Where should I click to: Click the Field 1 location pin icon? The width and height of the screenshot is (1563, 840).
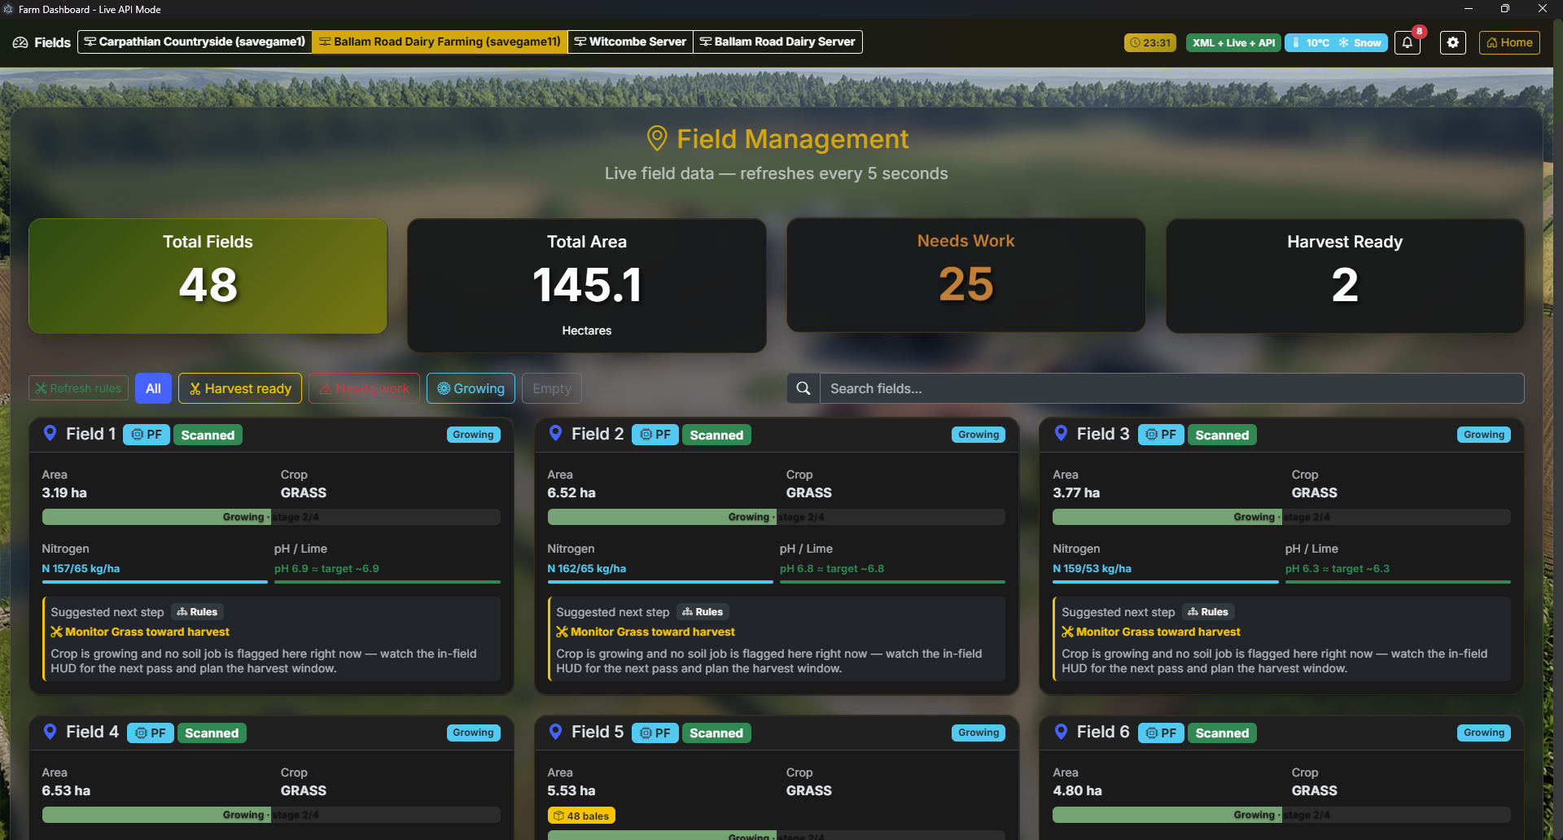point(50,433)
